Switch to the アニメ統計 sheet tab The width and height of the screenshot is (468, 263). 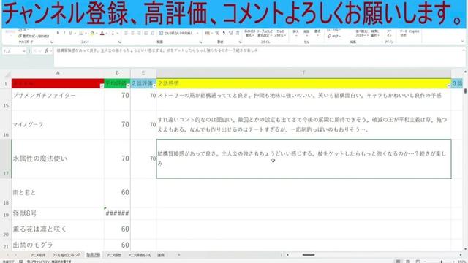38,255
